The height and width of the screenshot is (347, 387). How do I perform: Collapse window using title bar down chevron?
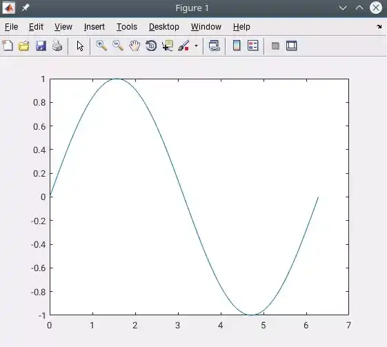pyautogui.click(x=343, y=8)
